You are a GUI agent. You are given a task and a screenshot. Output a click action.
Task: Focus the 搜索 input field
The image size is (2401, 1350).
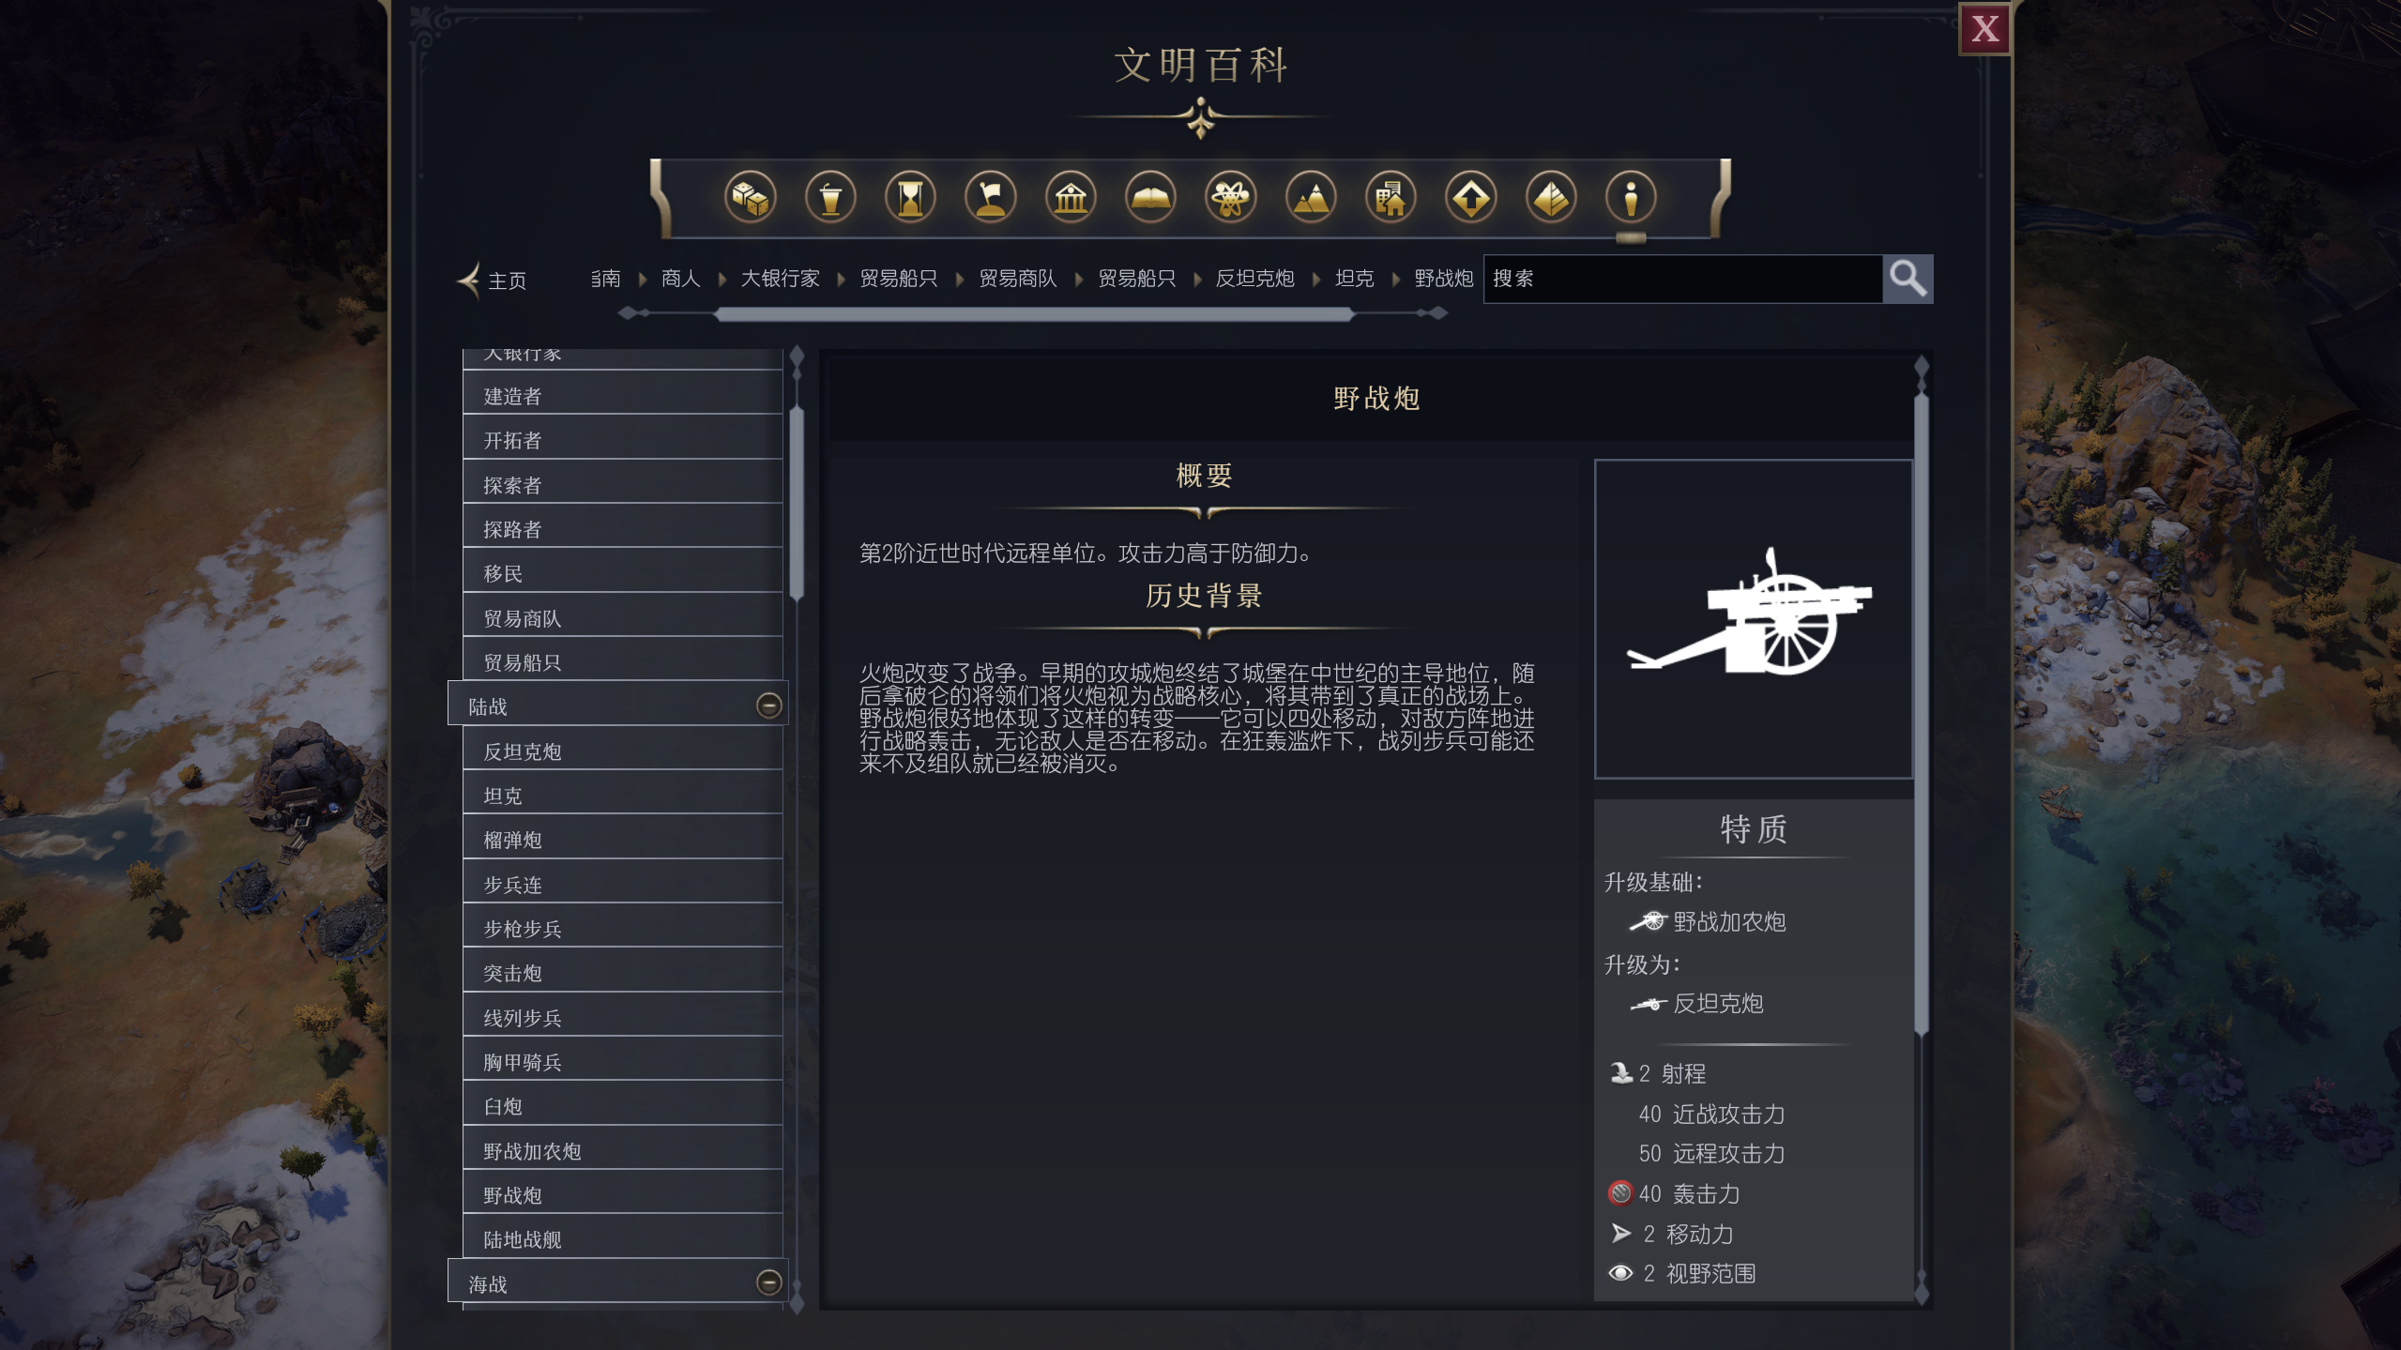(x=1682, y=279)
